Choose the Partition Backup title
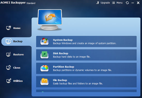The height and width of the screenshot is (98, 142). 64,67
